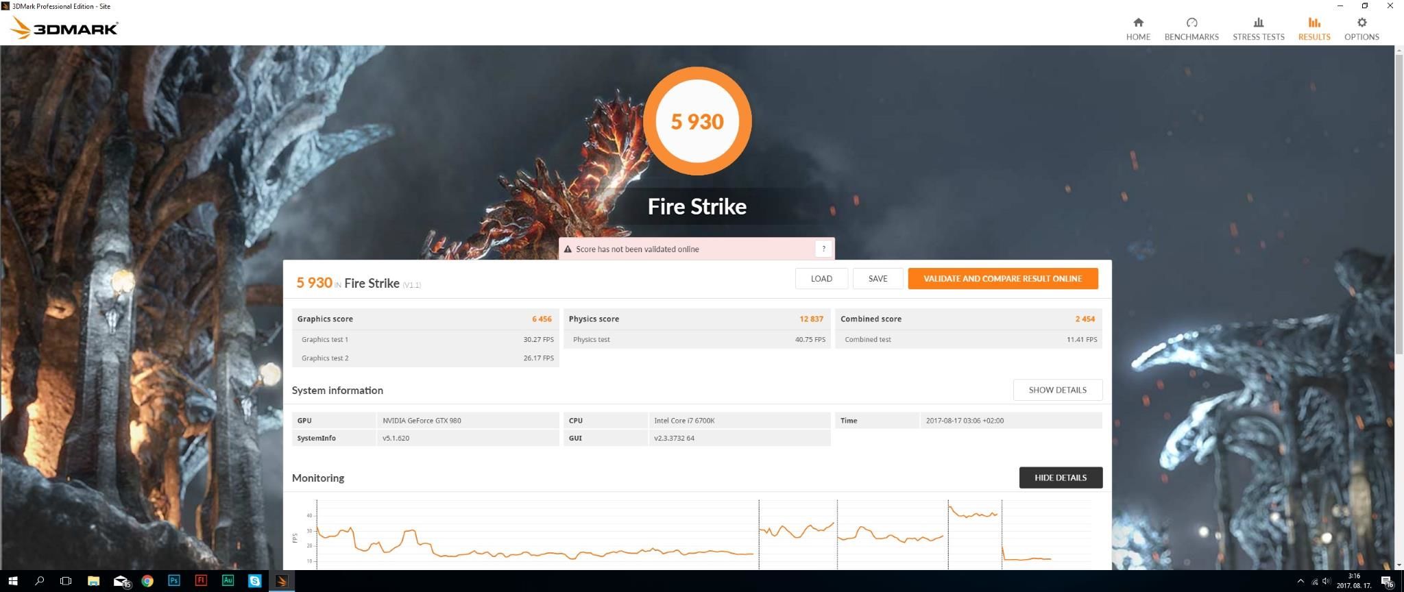Click SystemInfo version v5.1.620
This screenshot has width=1404, height=592.
pos(396,438)
